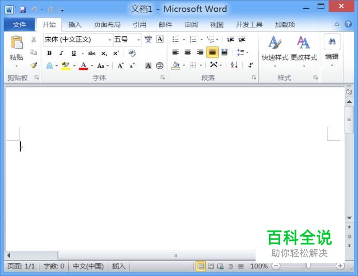The width and height of the screenshot is (358, 276).
Task: Open Word Help question mark
Action: click(x=348, y=24)
